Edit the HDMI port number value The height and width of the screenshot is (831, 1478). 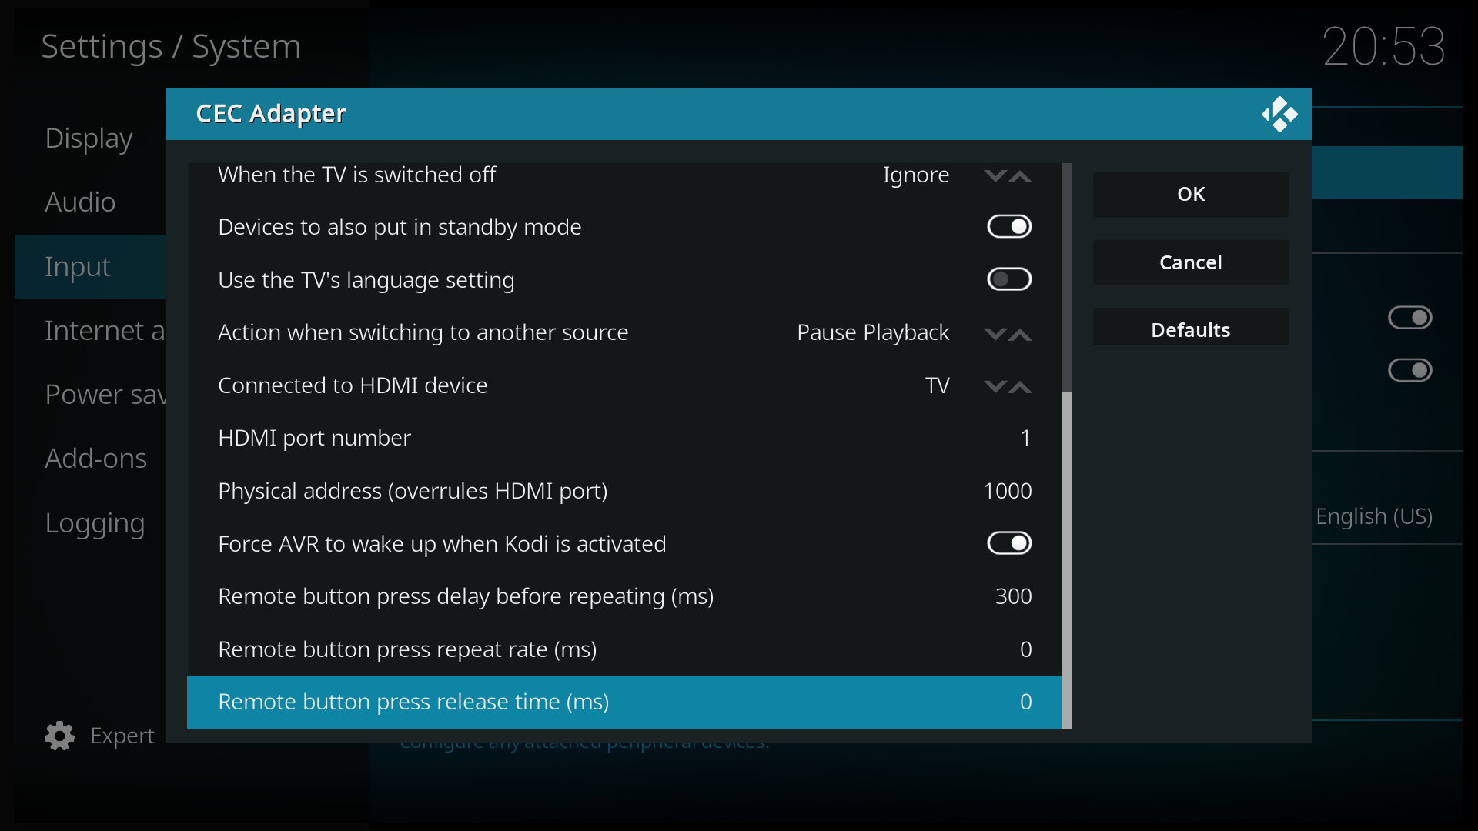tap(1025, 438)
